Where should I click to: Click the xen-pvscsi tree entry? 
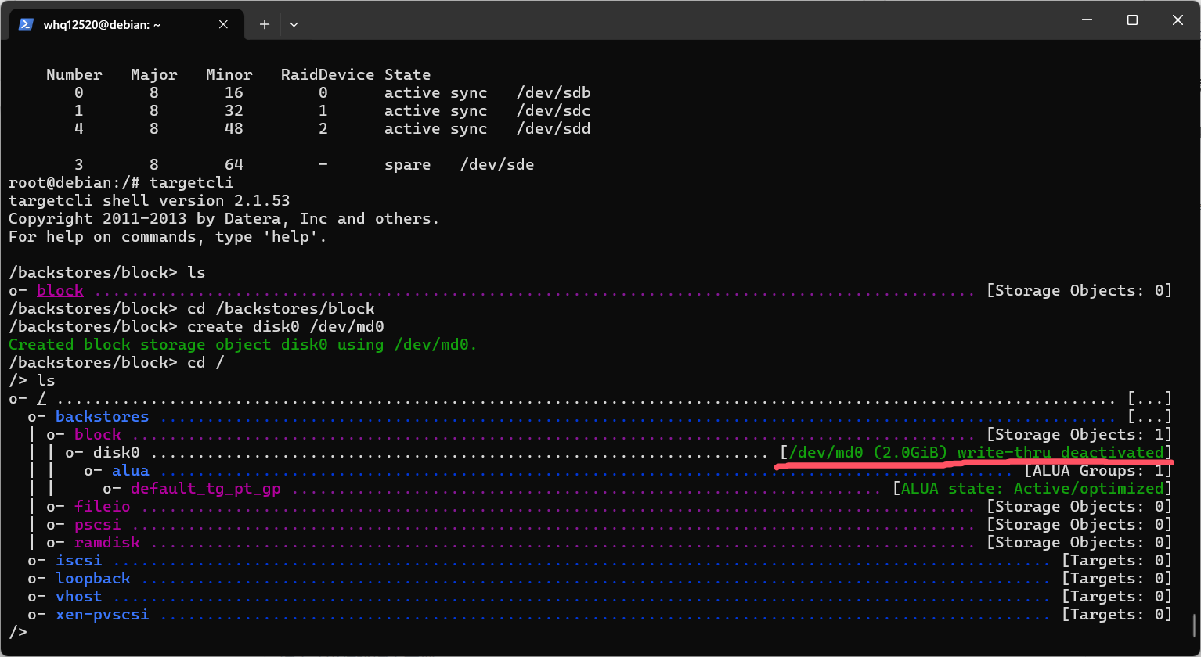point(102,615)
